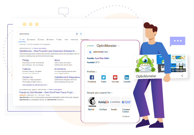Click the HubSpot label under its logo

(103, 109)
